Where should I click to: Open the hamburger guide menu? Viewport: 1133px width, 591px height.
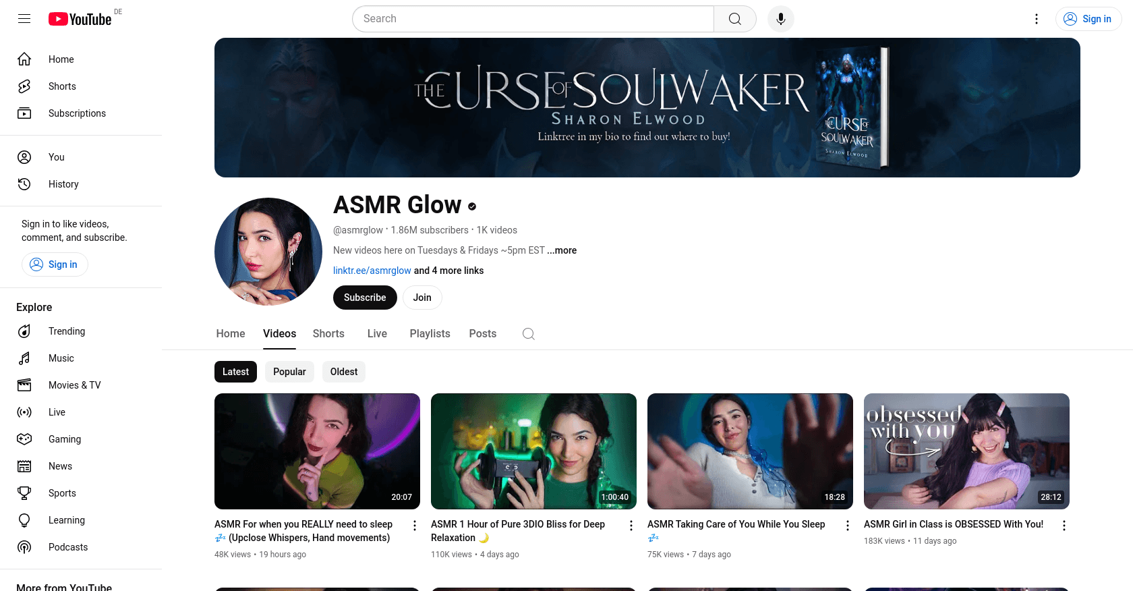24,19
